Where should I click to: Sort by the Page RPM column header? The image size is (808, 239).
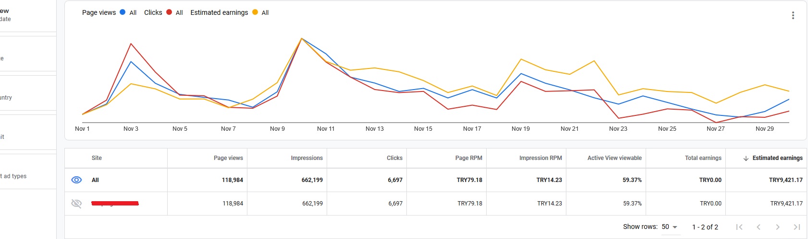tap(468, 158)
